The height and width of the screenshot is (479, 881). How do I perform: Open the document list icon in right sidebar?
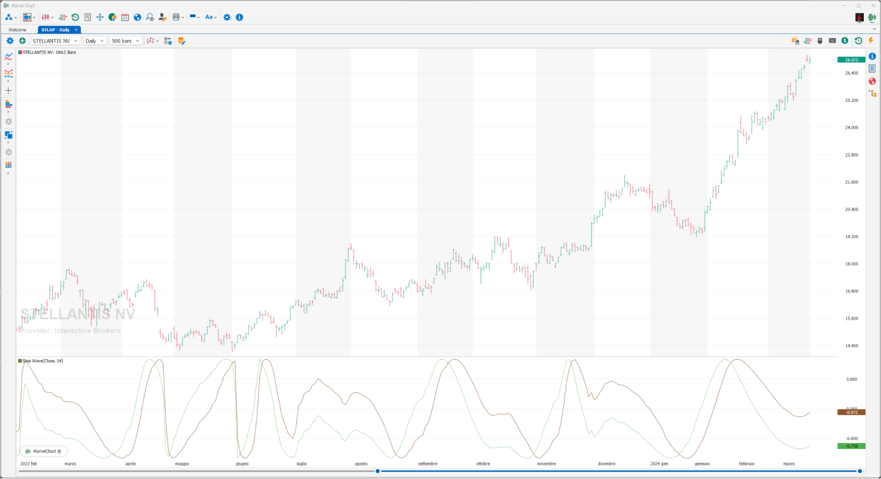coord(872,68)
